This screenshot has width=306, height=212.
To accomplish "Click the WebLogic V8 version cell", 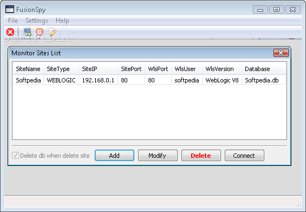I will point(222,80).
